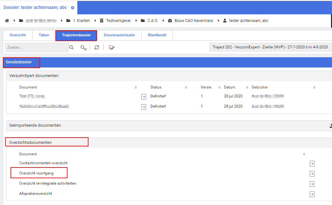Clear search with the magnifier-X icon
Image resolution: width=332 pixels, height=205 pixels.
pyautogui.click(x=83, y=47)
